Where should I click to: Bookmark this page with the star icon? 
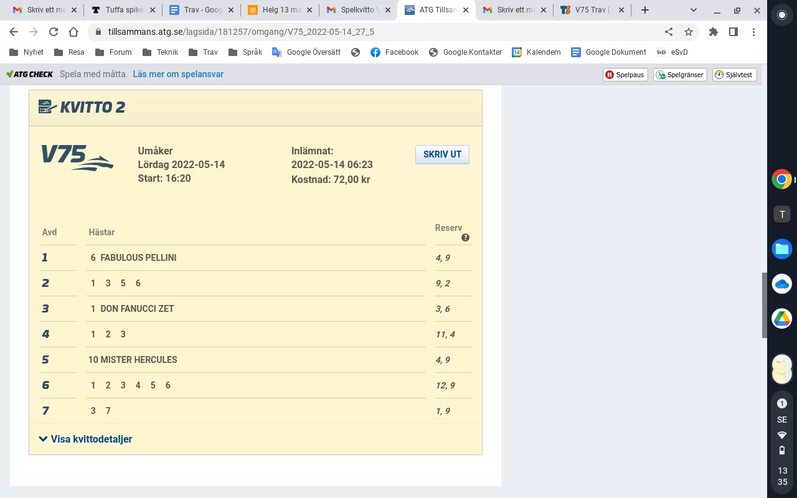tap(688, 32)
